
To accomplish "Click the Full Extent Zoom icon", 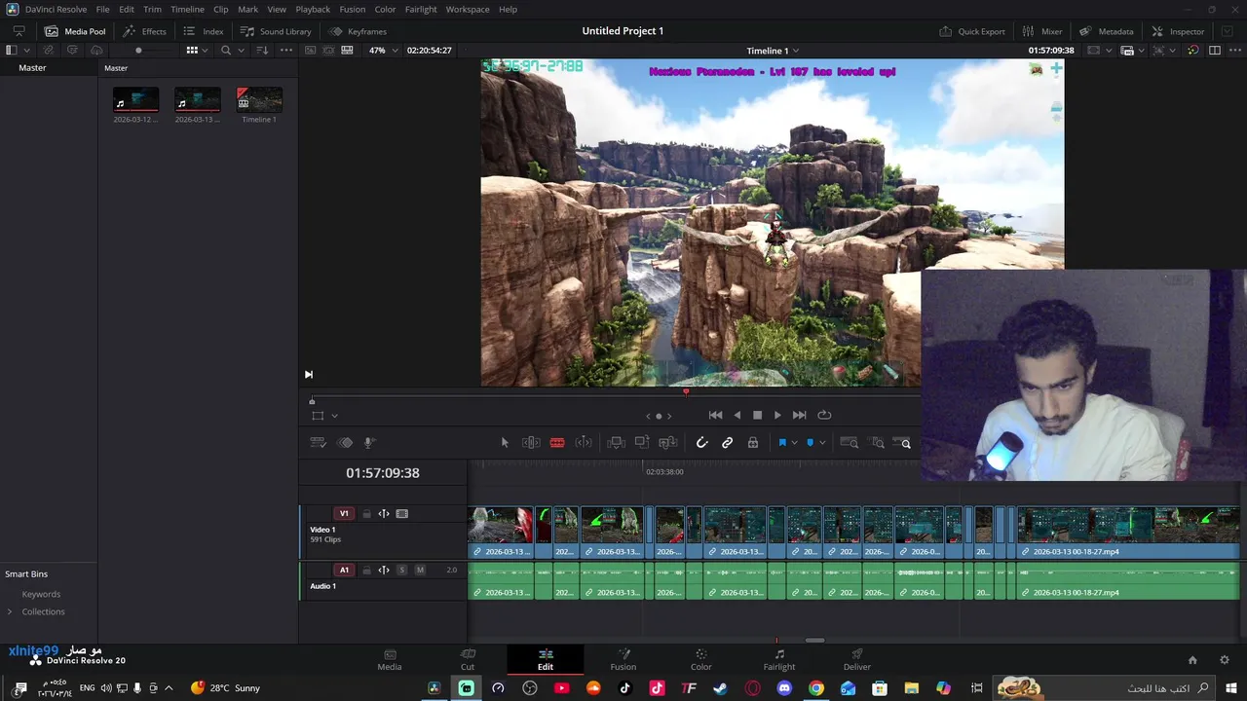I will [850, 443].
